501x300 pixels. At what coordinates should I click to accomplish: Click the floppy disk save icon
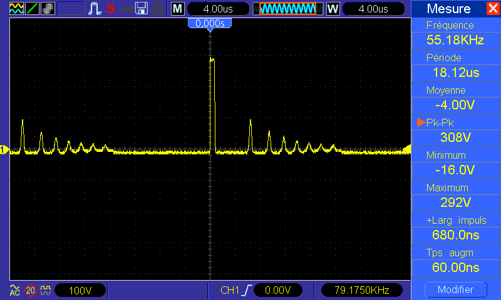click(142, 9)
